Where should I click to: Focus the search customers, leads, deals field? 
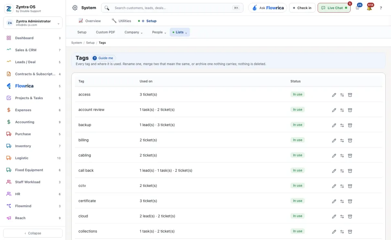[x=172, y=8]
